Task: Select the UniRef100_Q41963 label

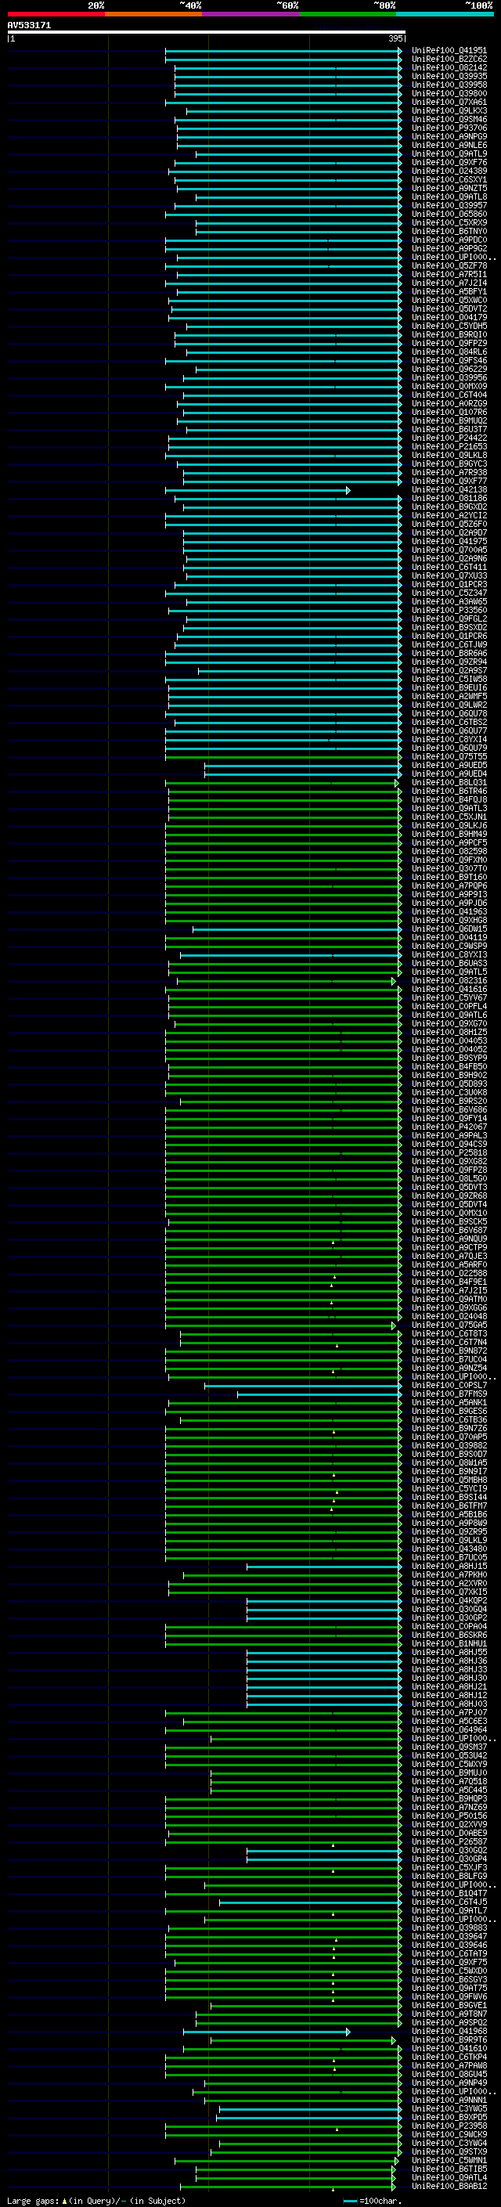Action: tap(449, 911)
